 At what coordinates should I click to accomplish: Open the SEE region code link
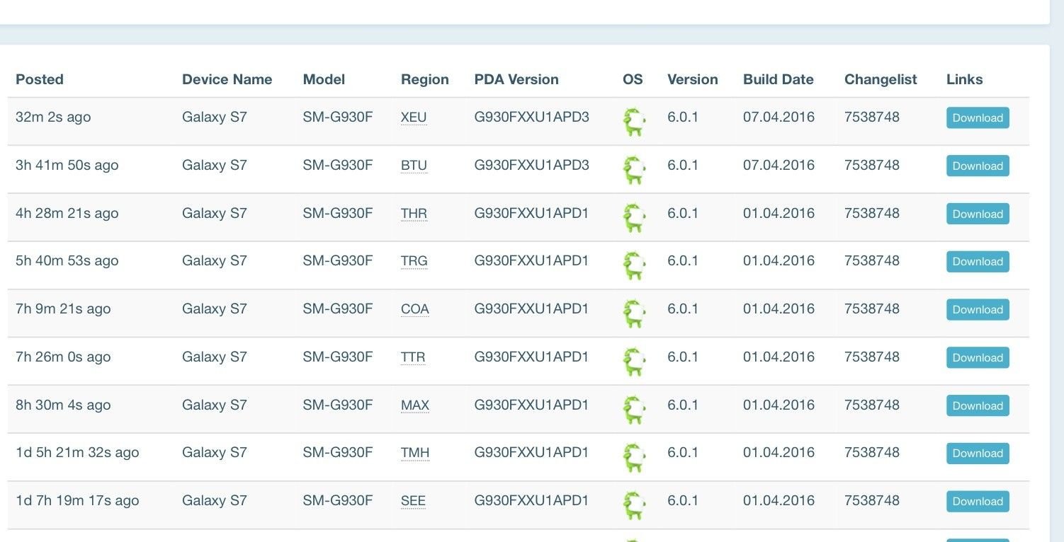coord(413,501)
